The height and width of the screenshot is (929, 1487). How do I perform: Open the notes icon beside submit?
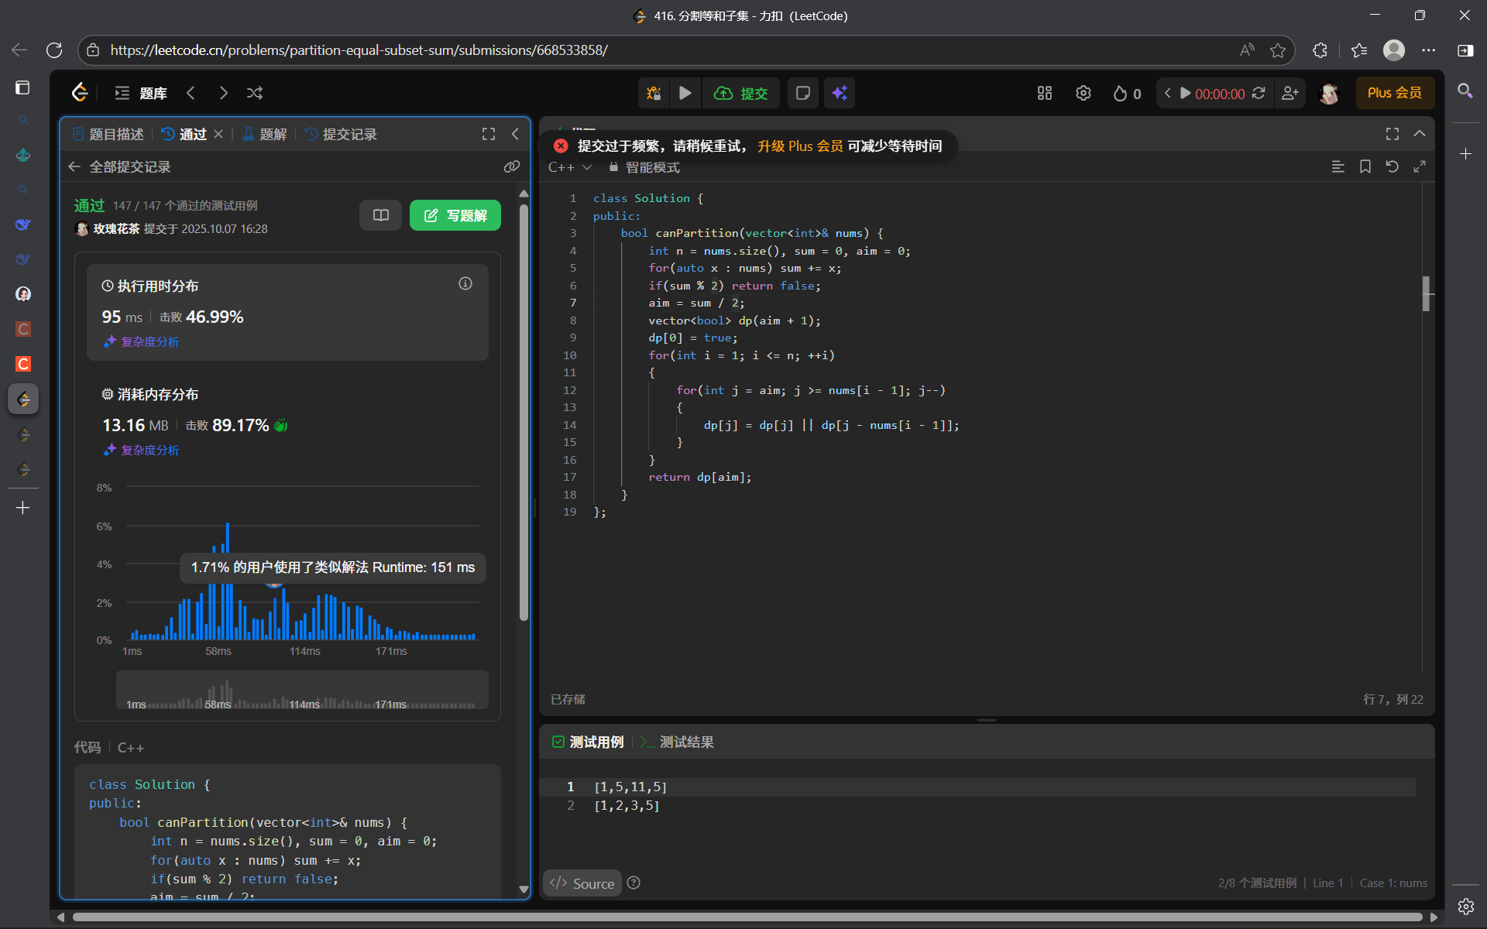[x=803, y=93]
